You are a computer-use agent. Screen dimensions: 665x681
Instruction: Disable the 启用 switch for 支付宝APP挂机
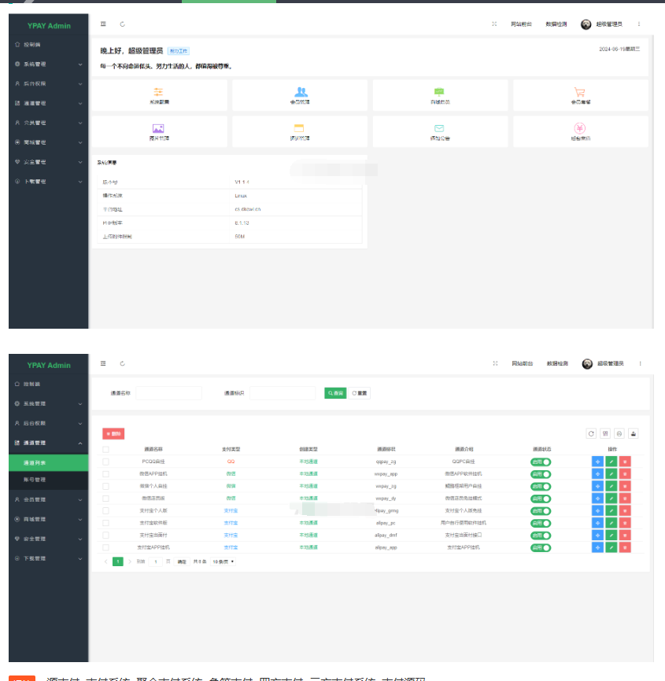tap(541, 547)
